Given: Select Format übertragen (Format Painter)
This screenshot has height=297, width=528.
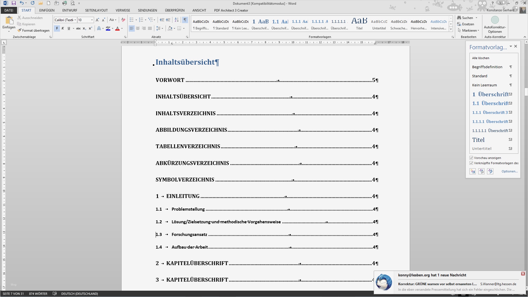Looking at the screenshot, I should click(x=34, y=30).
